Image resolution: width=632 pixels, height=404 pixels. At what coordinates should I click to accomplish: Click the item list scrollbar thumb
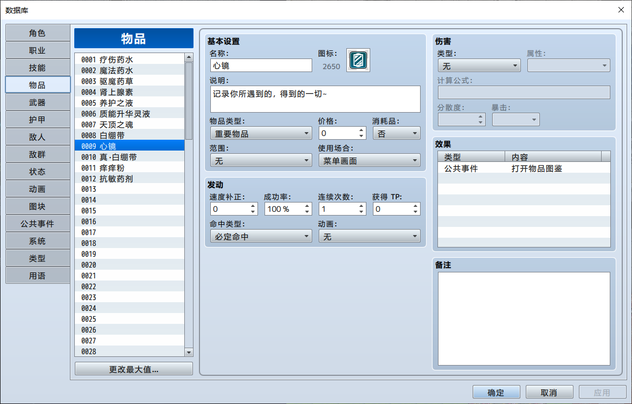pos(189,101)
